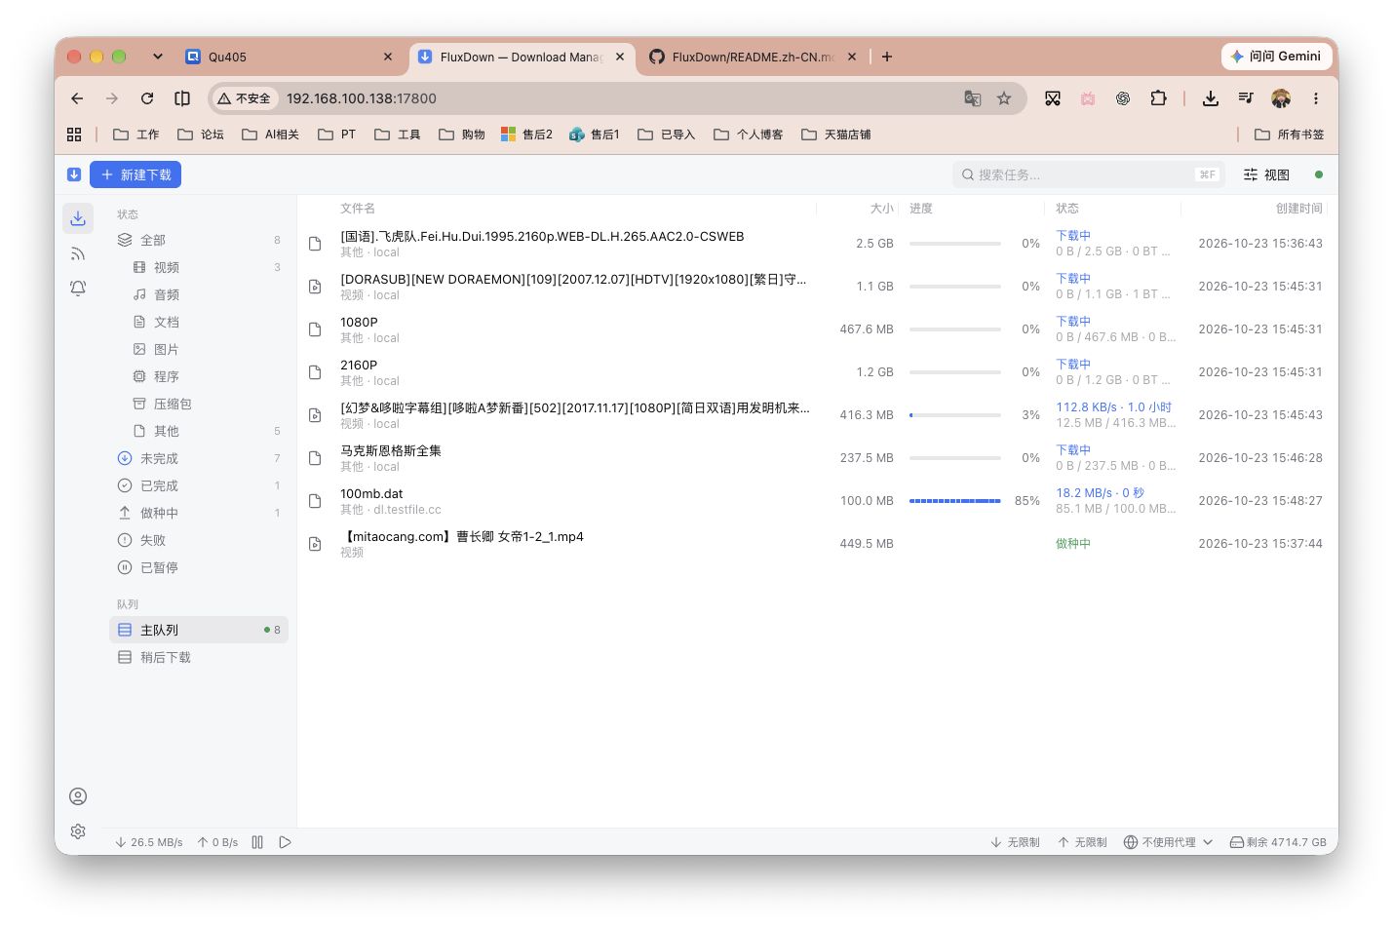Resume all downloads with play icon
Viewport: 1393px width, 927px height.
(x=285, y=842)
